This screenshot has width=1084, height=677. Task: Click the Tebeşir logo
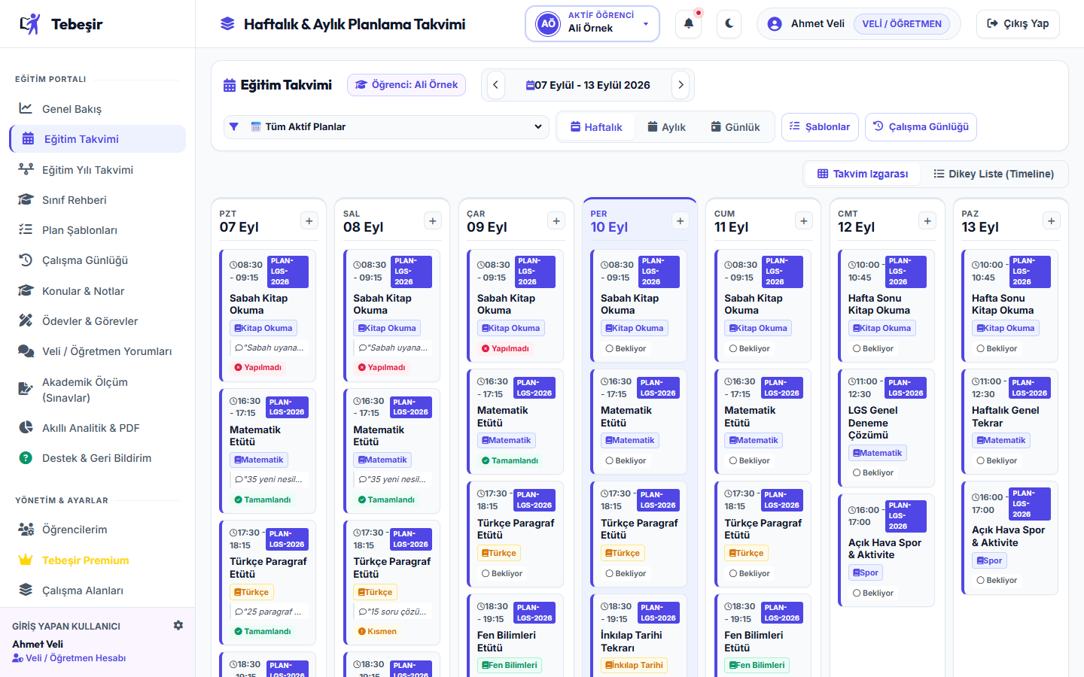pos(61,24)
